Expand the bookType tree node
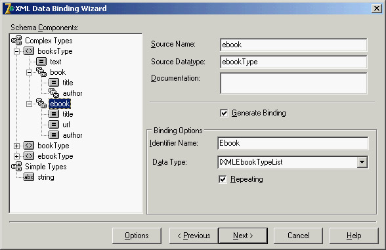 (16, 146)
